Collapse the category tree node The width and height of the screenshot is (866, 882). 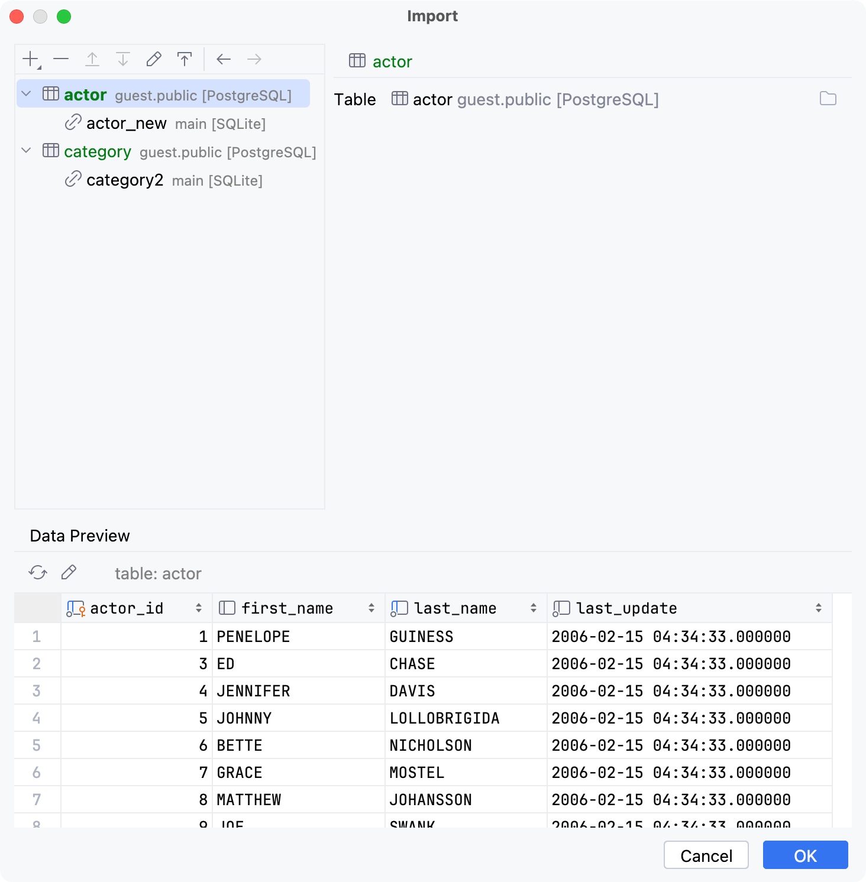[25, 151]
